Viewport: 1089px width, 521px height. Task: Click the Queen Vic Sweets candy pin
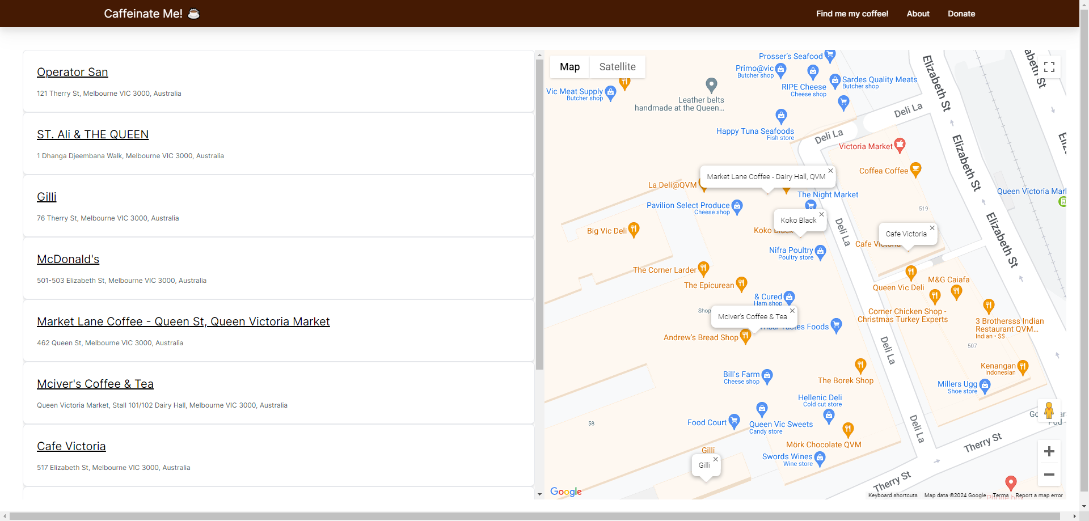coord(762,409)
